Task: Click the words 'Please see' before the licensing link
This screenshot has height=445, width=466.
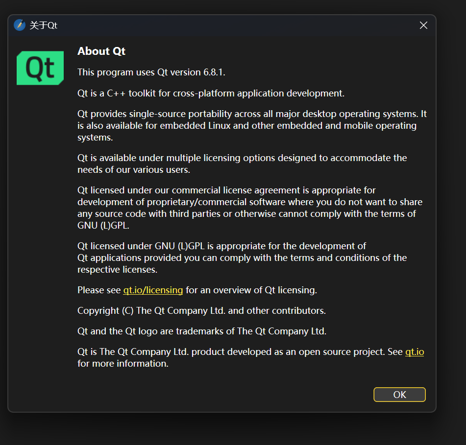Action: coord(99,290)
